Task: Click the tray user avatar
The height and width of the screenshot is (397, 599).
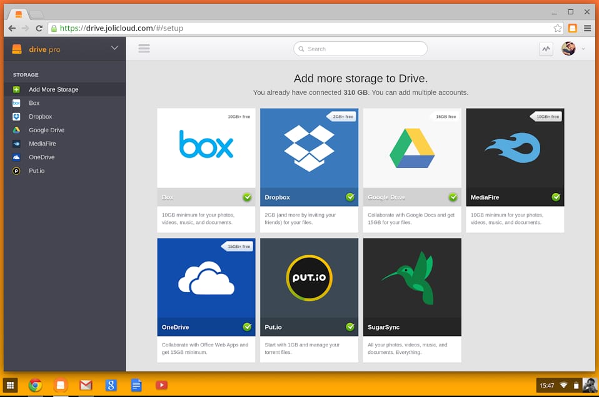Action: [x=590, y=385]
